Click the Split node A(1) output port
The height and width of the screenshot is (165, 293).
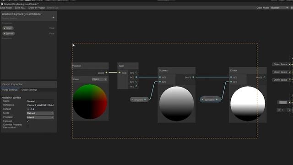pos(136,86)
